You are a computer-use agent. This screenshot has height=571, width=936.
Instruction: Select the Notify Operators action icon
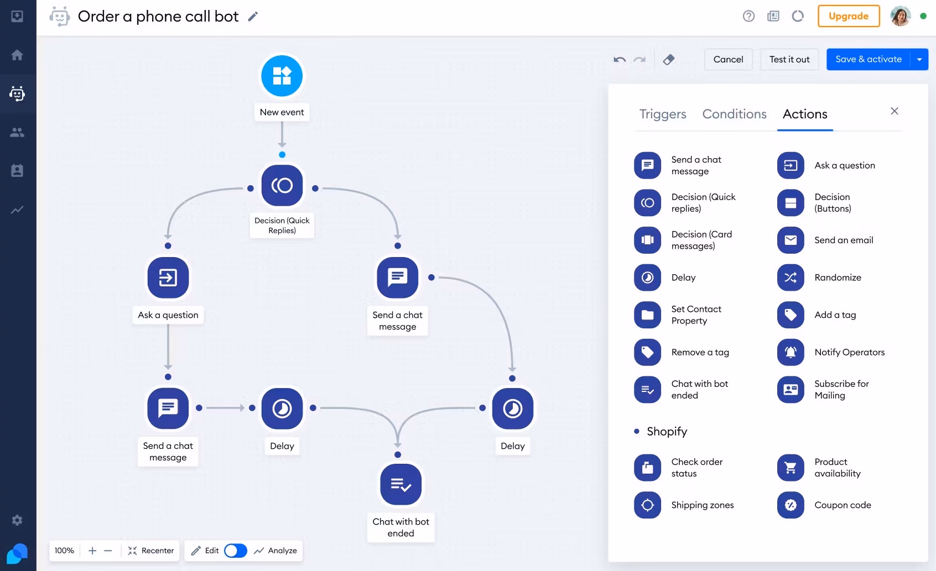click(x=791, y=352)
